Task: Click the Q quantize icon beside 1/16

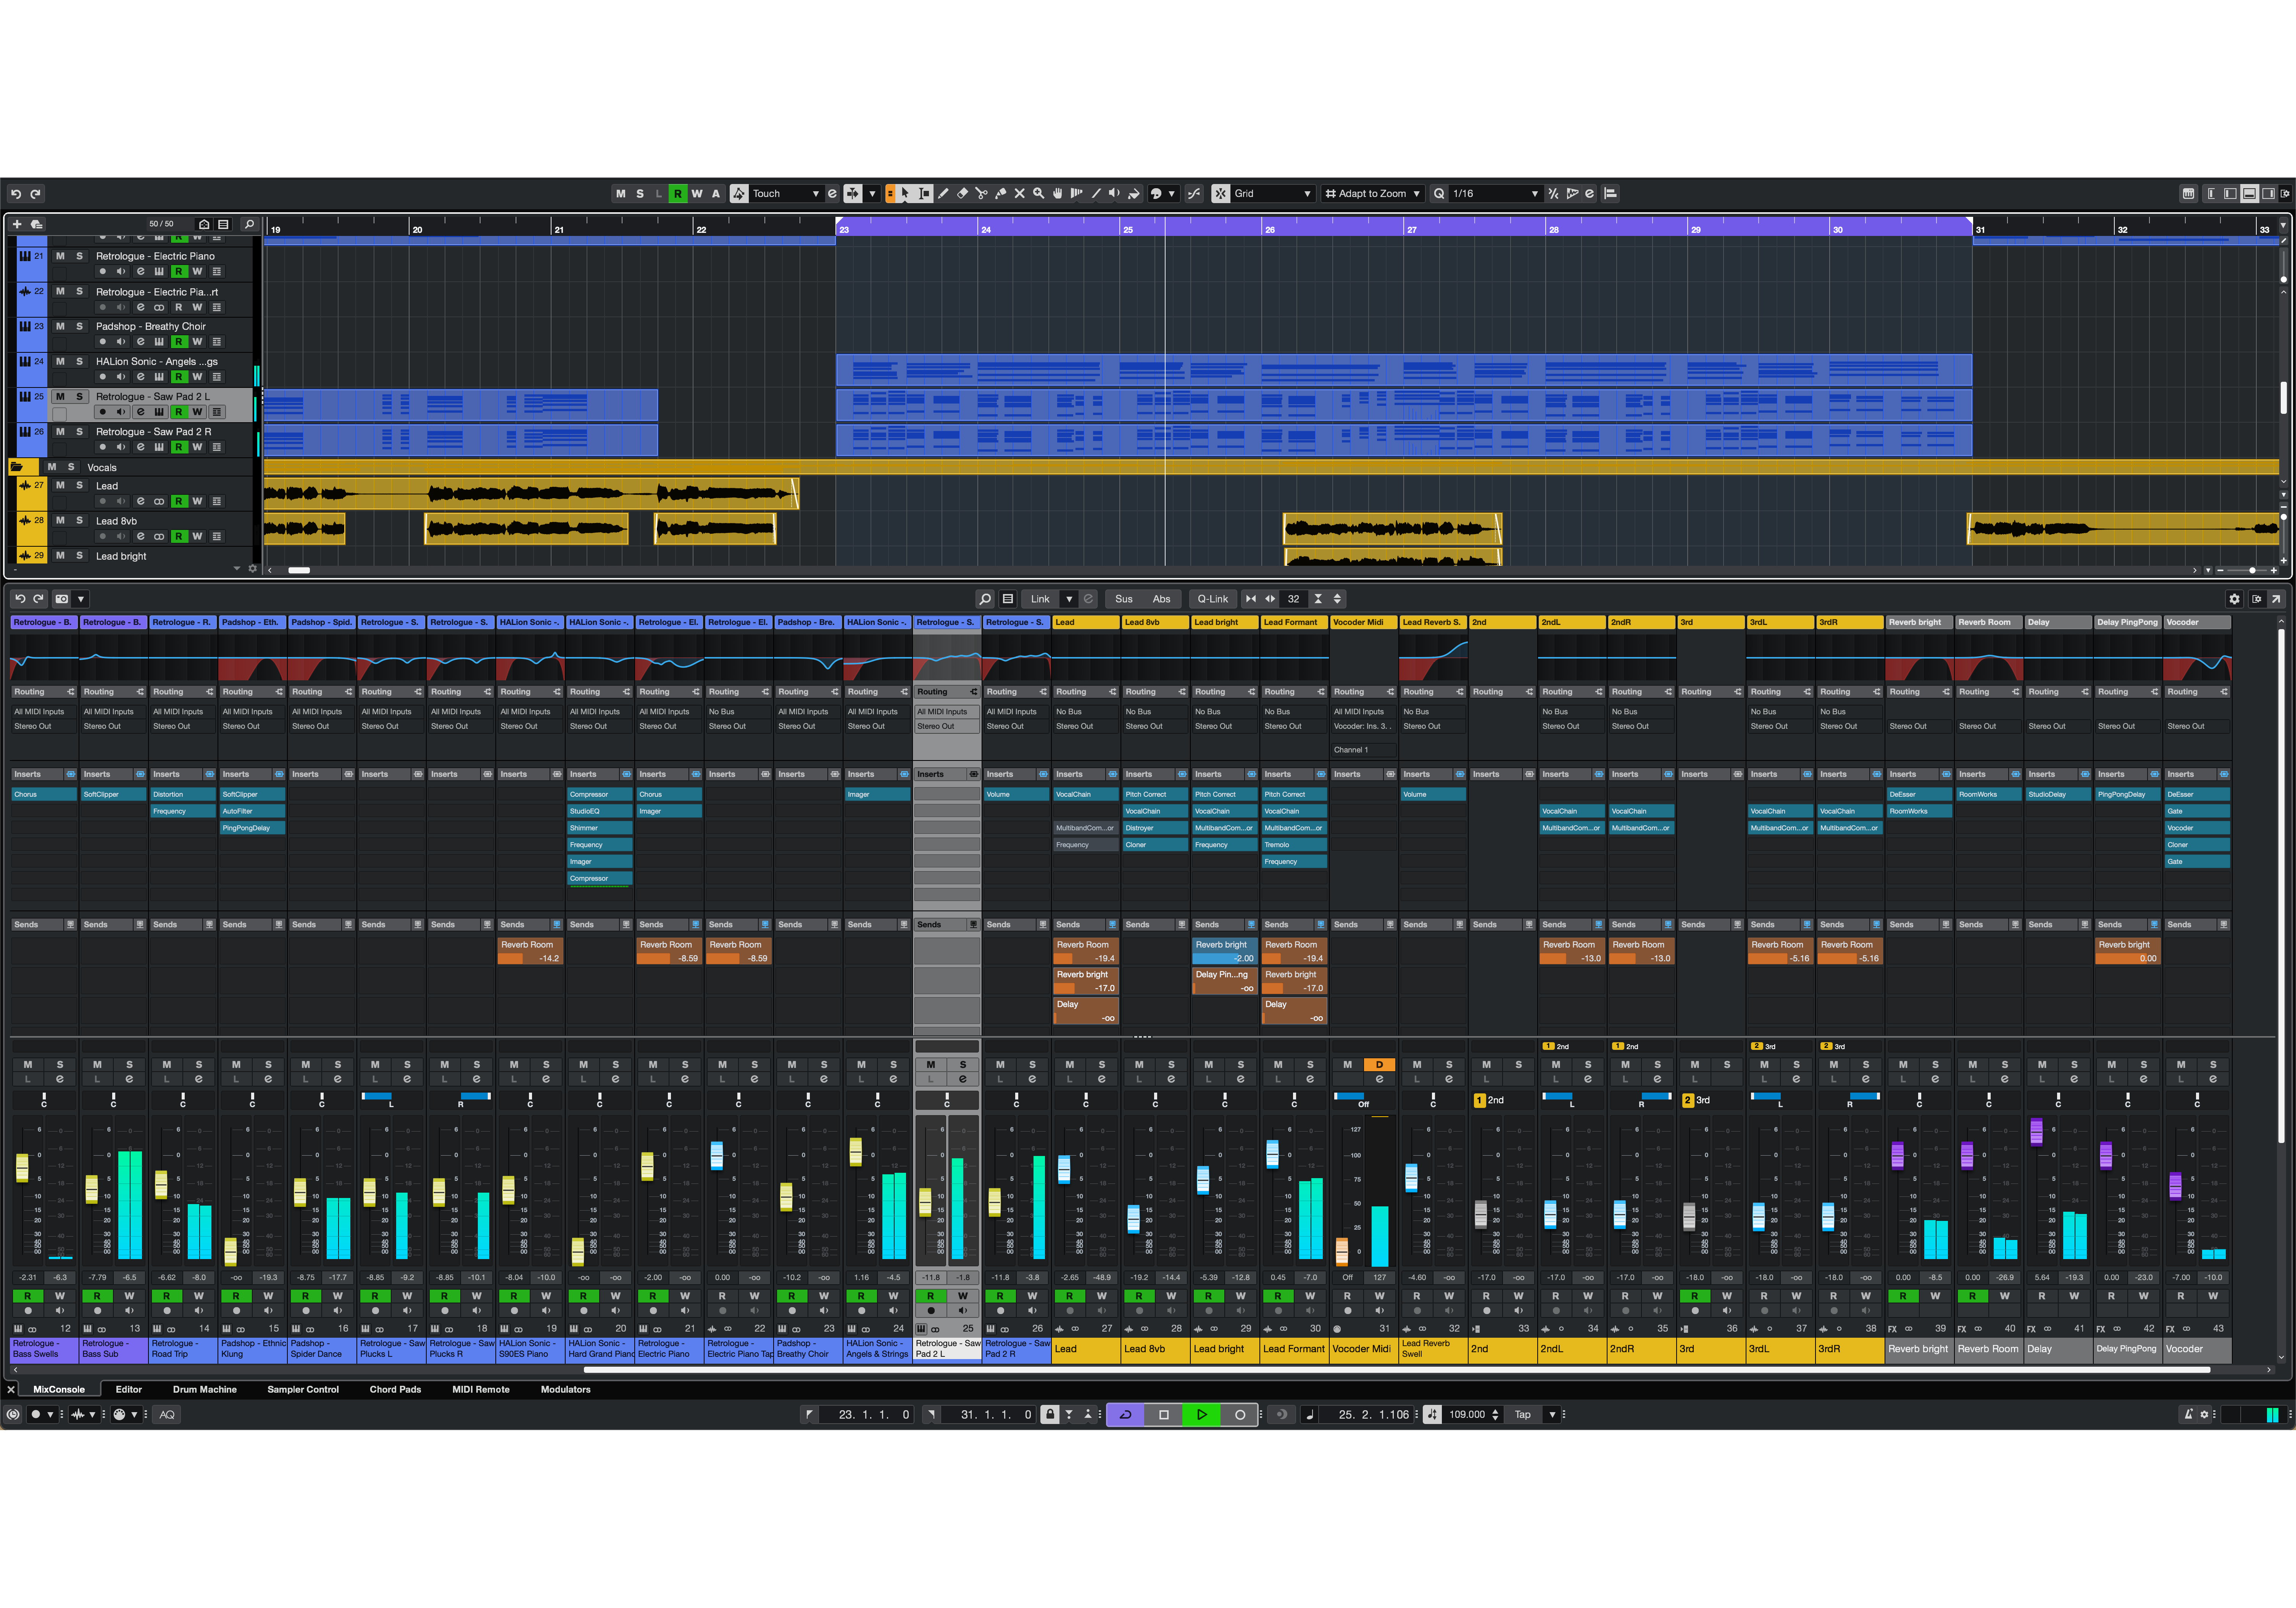Action: tap(1439, 194)
